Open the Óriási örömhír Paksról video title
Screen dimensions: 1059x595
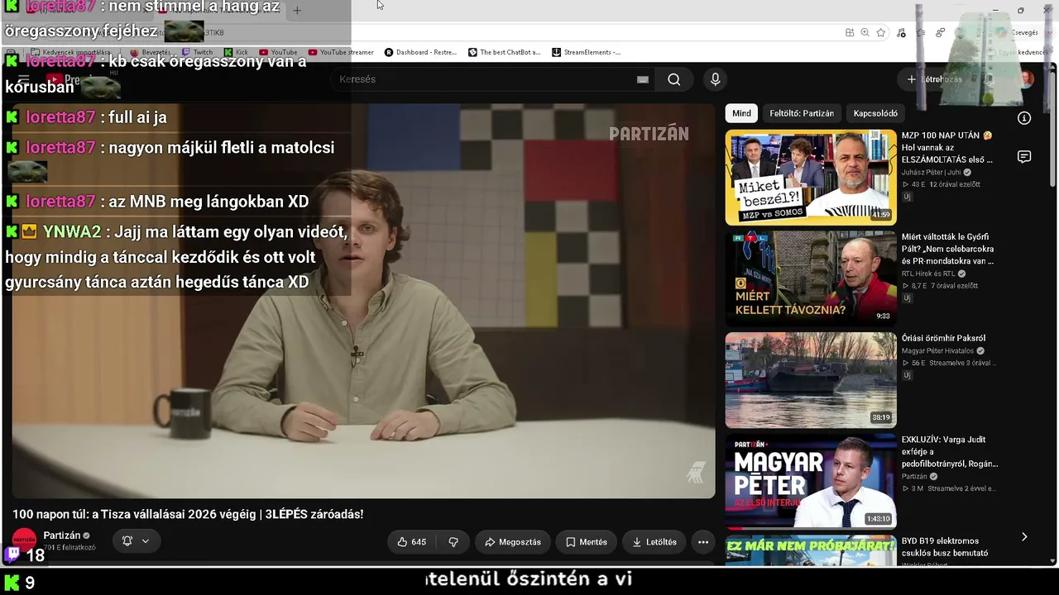coord(943,338)
